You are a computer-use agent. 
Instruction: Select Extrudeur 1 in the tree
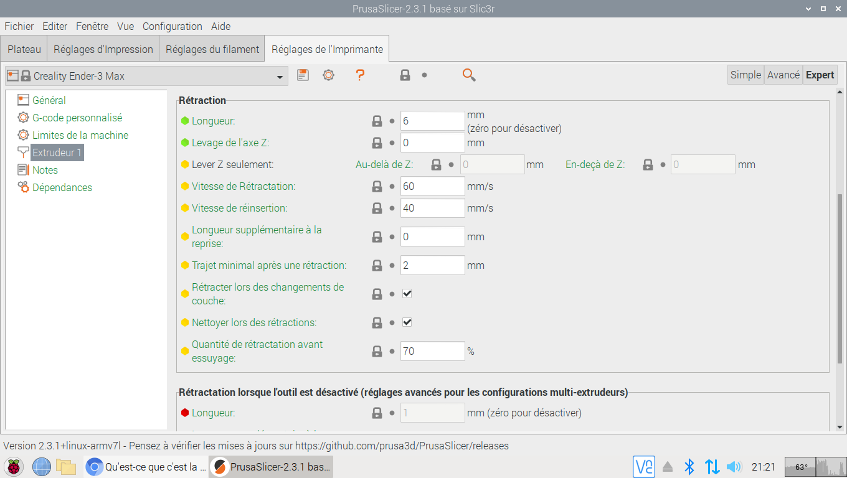tap(57, 152)
